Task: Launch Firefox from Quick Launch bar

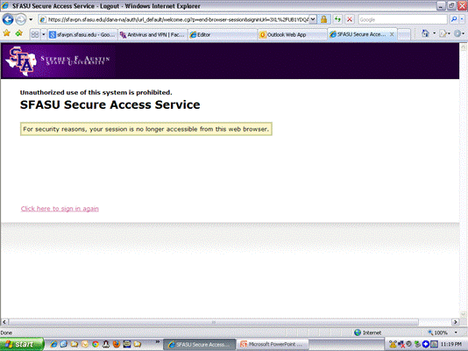Action: (x=117, y=344)
